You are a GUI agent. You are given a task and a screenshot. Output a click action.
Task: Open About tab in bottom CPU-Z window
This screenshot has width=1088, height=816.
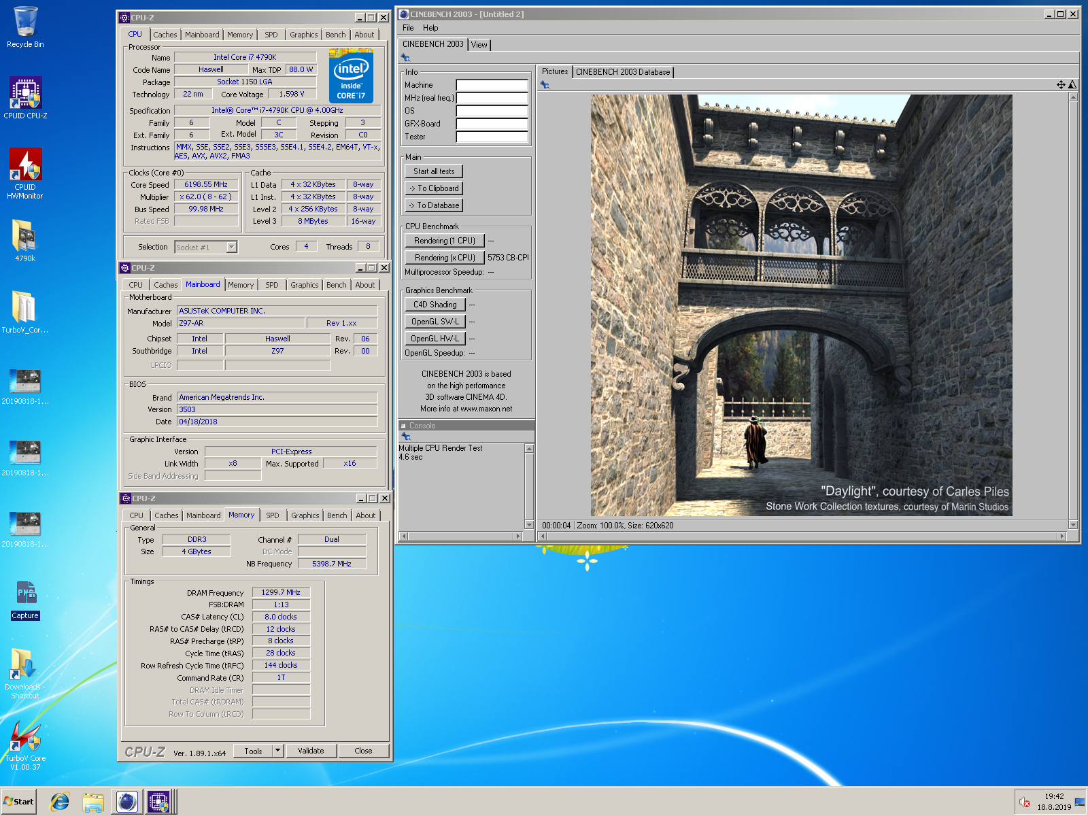coord(366,515)
